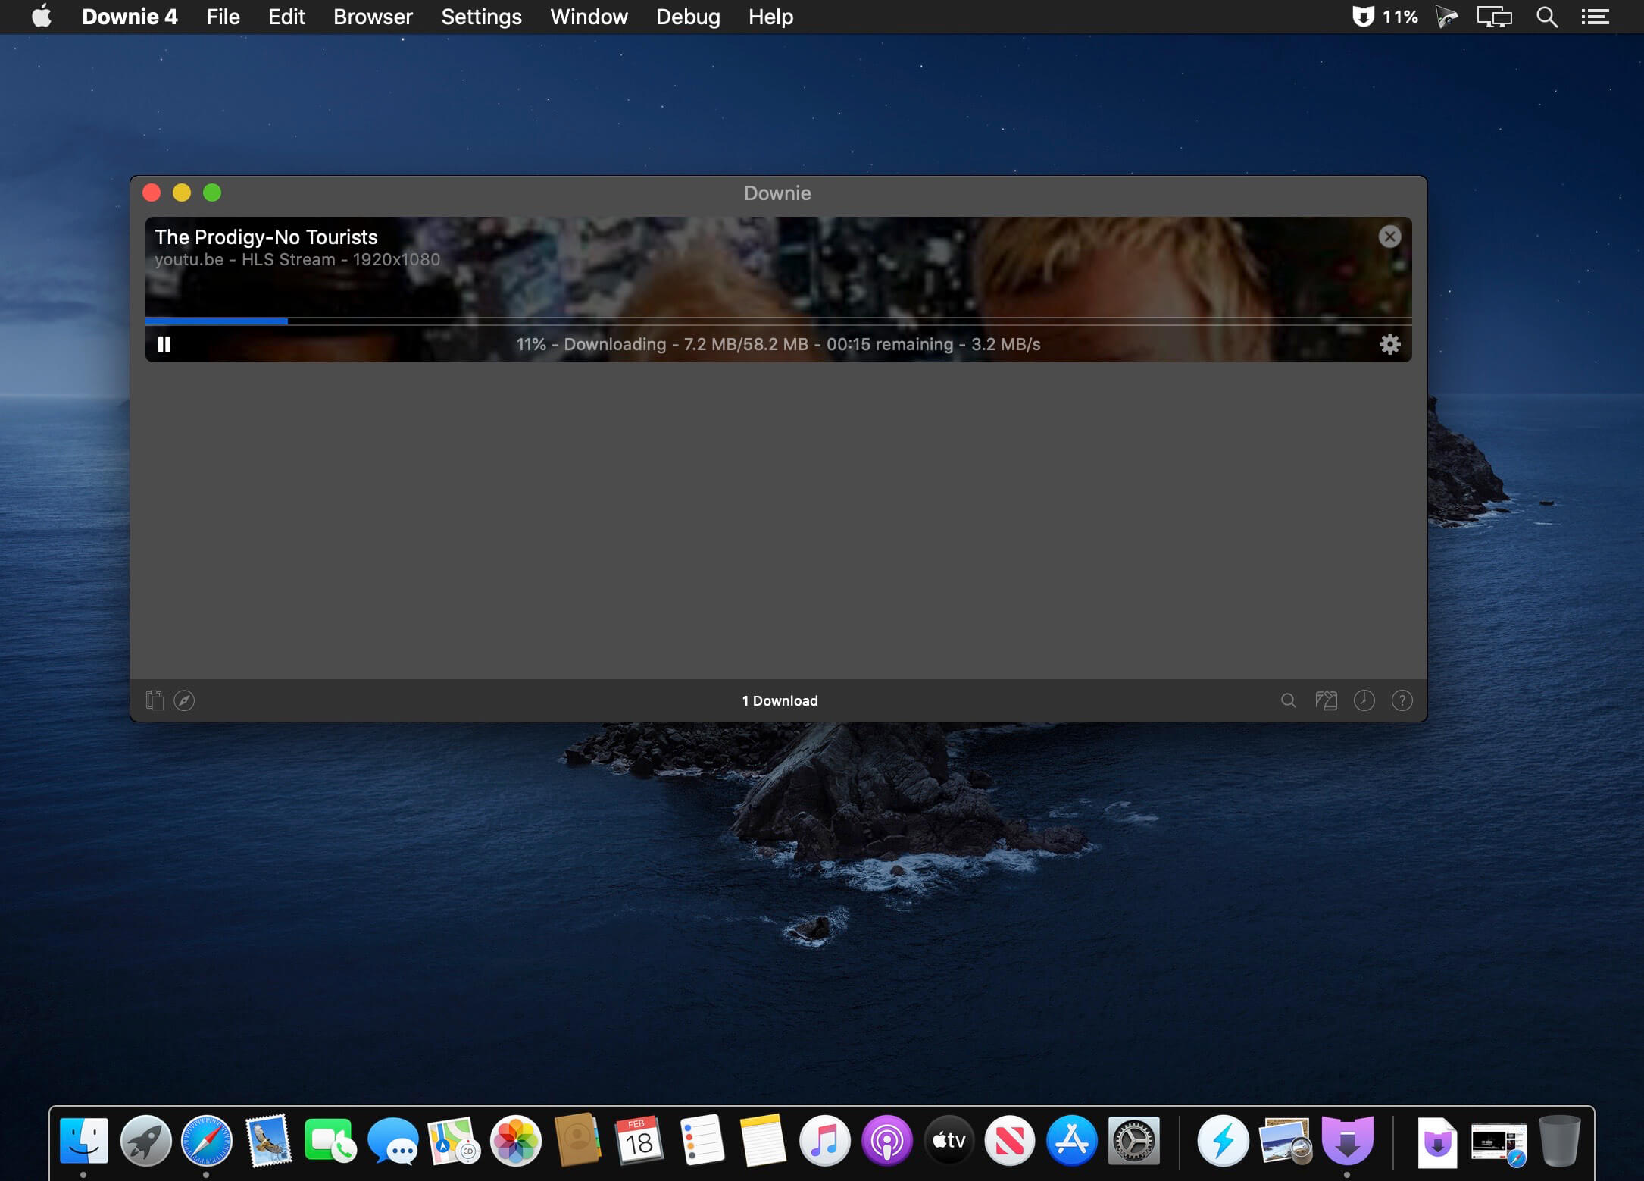Paste a link using the clipboard icon
The height and width of the screenshot is (1181, 1644).
coord(155,700)
